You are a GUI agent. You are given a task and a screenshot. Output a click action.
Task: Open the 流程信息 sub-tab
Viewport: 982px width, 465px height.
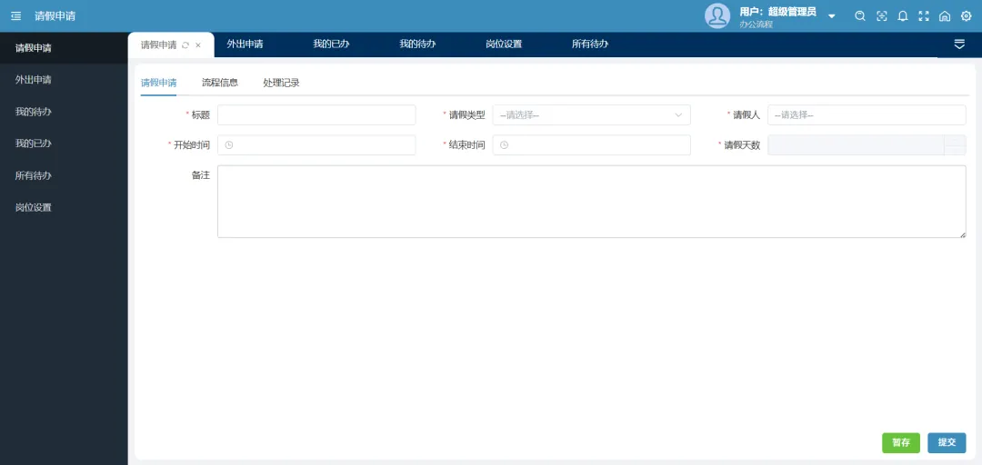[x=220, y=83]
